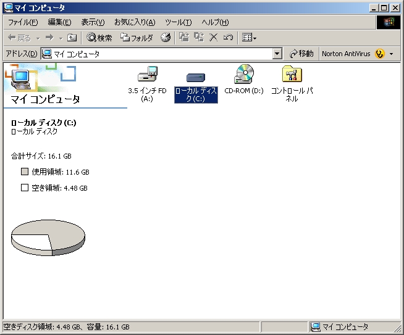Open the 検索 search pane

coord(99,38)
